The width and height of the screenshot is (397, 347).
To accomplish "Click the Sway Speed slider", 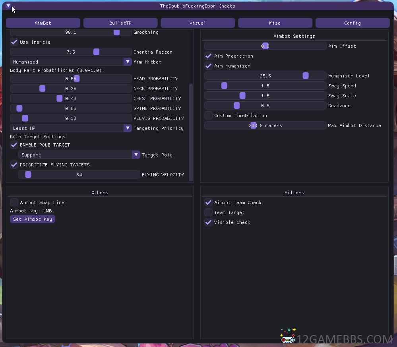I will tap(265, 86).
